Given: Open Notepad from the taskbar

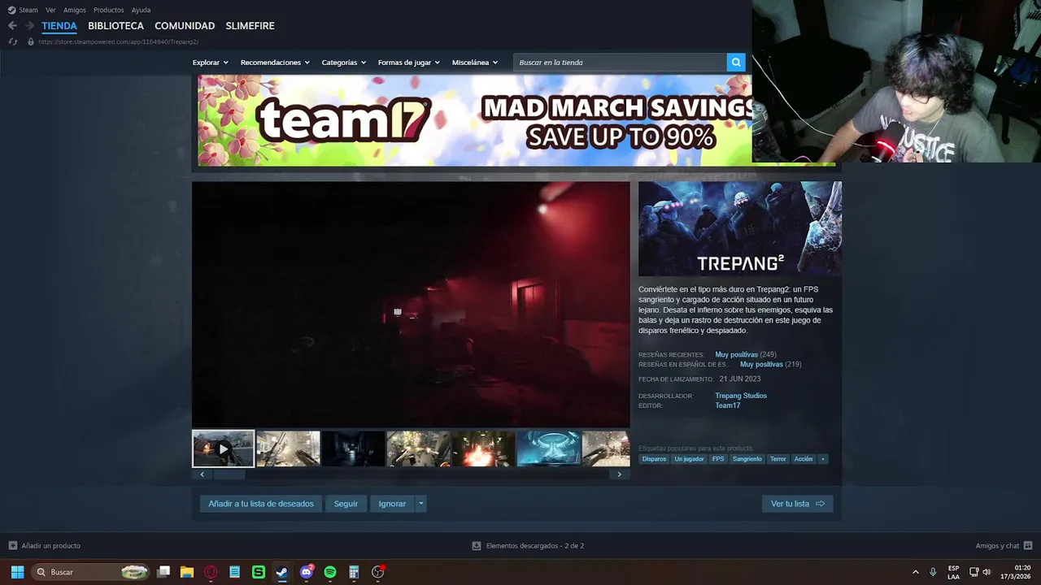Looking at the screenshot, I should pyautogui.click(x=234, y=572).
